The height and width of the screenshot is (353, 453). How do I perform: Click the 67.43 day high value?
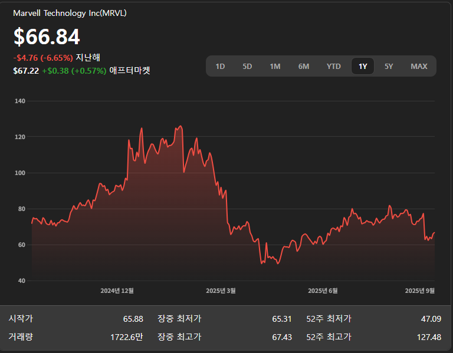point(282,337)
